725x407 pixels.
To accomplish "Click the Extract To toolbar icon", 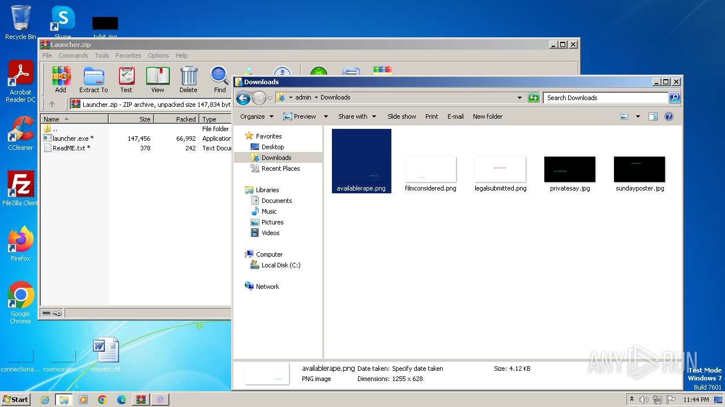I will (x=93, y=79).
